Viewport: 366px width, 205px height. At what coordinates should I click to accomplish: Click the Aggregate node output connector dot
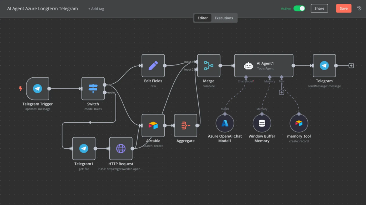[197, 125]
